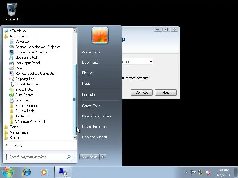This screenshot has height=178, width=238.
Task: Expand the System Tools folder
Action: [x=22, y=111]
